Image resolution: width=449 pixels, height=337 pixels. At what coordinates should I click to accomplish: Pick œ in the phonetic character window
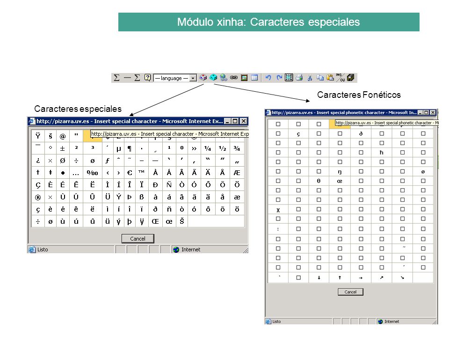pos(340,181)
